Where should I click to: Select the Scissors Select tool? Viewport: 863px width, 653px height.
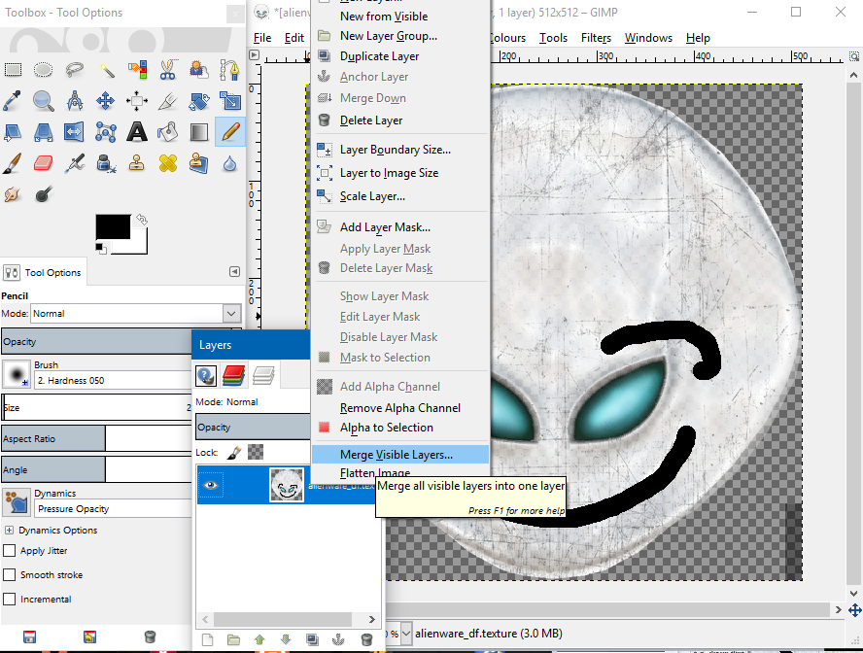[168, 70]
